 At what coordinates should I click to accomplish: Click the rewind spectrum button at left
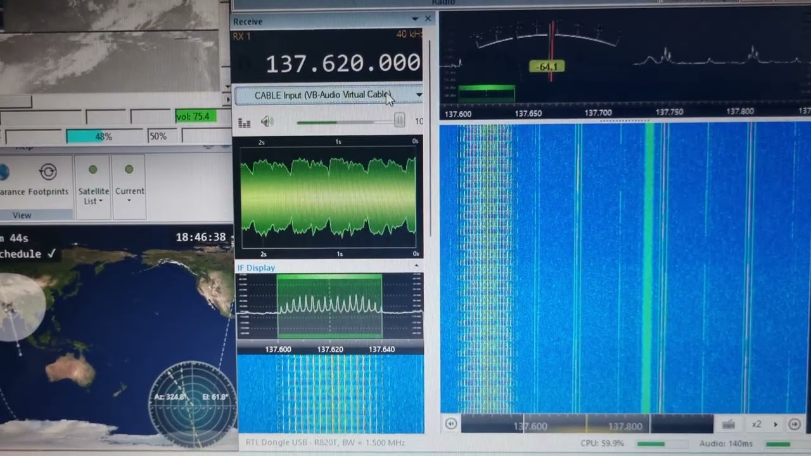click(450, 424)
